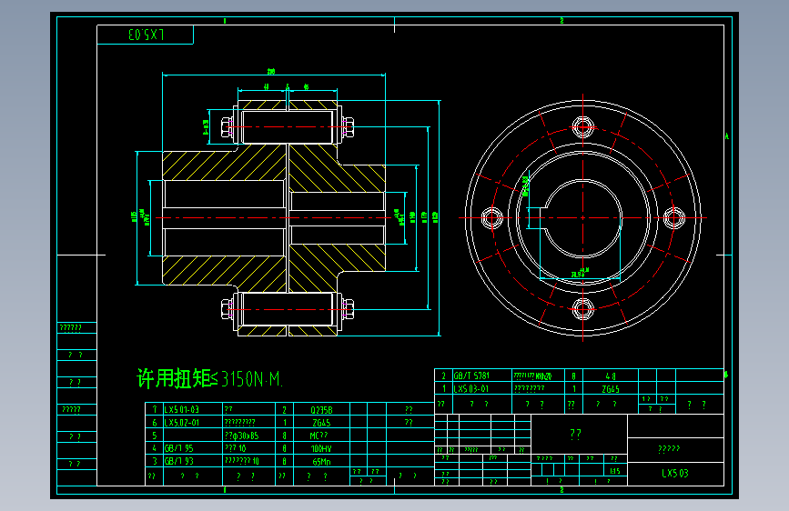Click ZG45 in the LX5.02-01 row
This screenshot has width=789, height=511.
(x=321, y=423)
